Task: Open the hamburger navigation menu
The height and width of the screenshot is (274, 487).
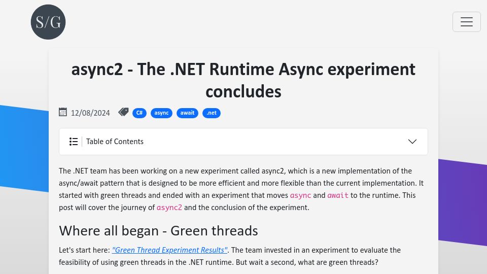Action: tap(467, 22)
